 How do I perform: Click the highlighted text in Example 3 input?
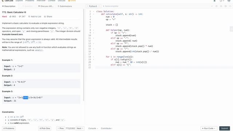tap(25, 98)
